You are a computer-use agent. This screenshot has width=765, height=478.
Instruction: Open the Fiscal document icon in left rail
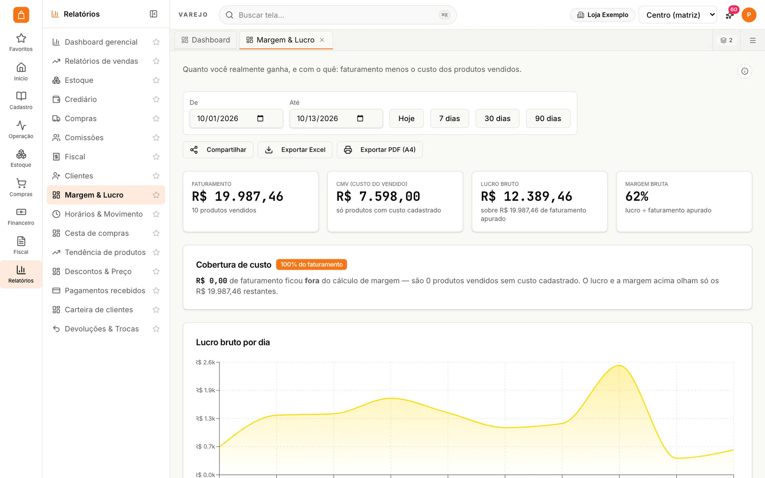pyautogui.click(x=21, y=245)
